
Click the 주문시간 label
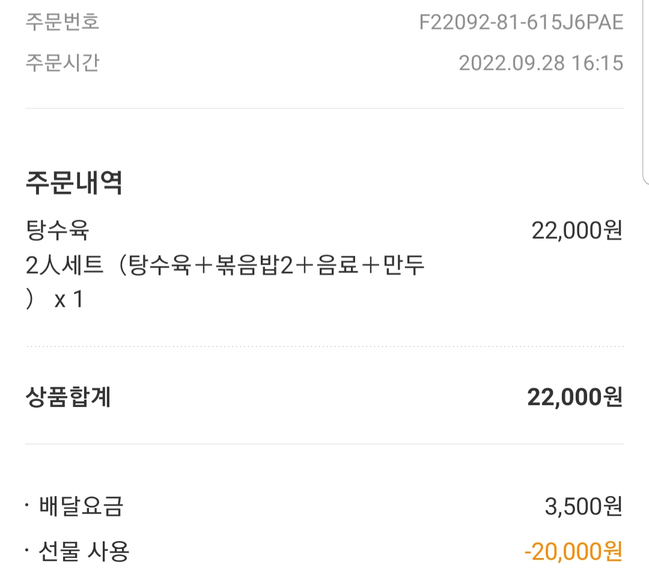click(x=62, y=63)
